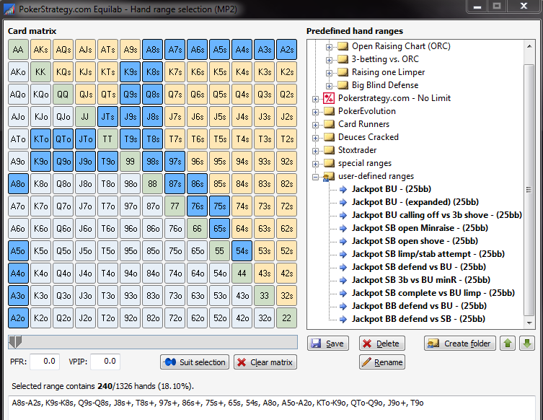This screenshot has width=543, height=420.
Task: Click the hand range text box
Action: point(271,408)
